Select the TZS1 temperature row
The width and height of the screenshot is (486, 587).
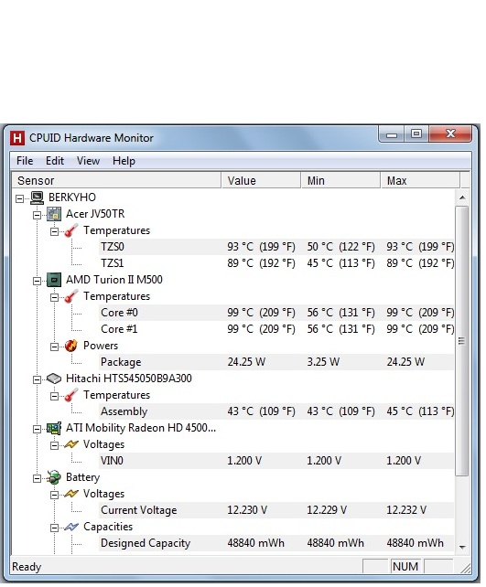(276, 263)
